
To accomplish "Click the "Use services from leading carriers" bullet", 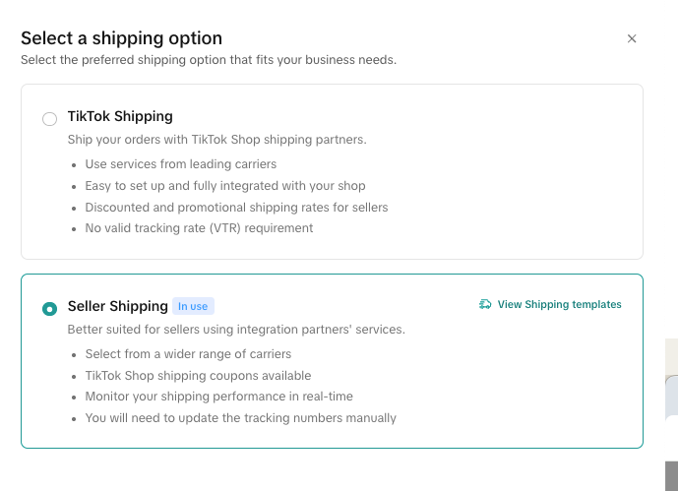I will click(x=181, y=164).
